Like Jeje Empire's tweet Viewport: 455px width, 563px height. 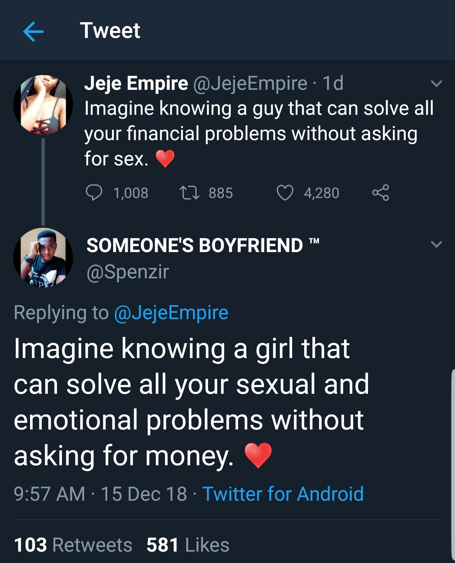(x=285, y=193)
